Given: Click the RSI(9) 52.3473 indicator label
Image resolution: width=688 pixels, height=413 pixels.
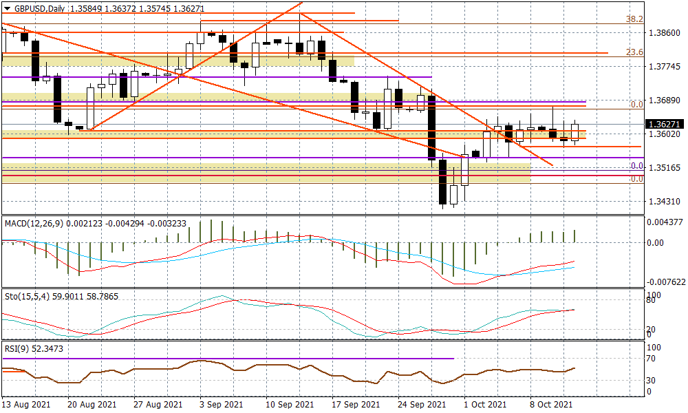Looking at the screenshot, I should pyautogui.click(x=34, y=350).
